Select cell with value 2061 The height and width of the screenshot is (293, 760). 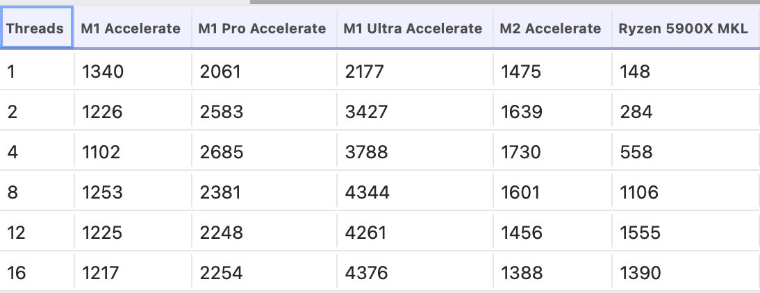(264, 72)
